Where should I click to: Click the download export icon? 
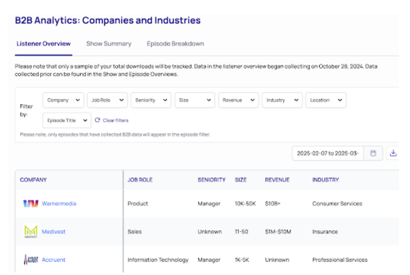click(393, 153)
